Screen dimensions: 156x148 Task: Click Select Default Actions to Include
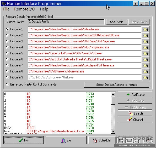[116, 85]
